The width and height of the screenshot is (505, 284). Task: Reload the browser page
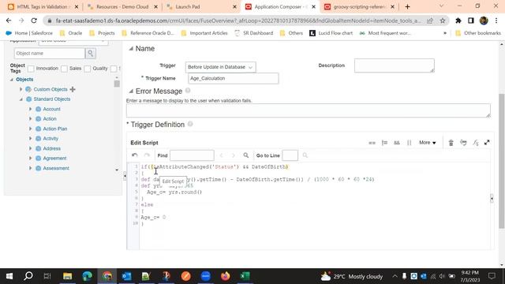click(x=34, y=21)
